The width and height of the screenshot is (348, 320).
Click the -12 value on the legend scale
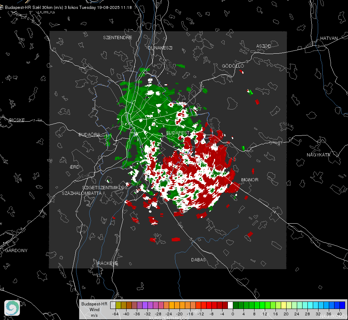click(x=200, y=314)
